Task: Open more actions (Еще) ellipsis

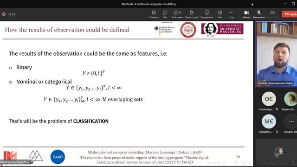Action: tap(232, 14)
